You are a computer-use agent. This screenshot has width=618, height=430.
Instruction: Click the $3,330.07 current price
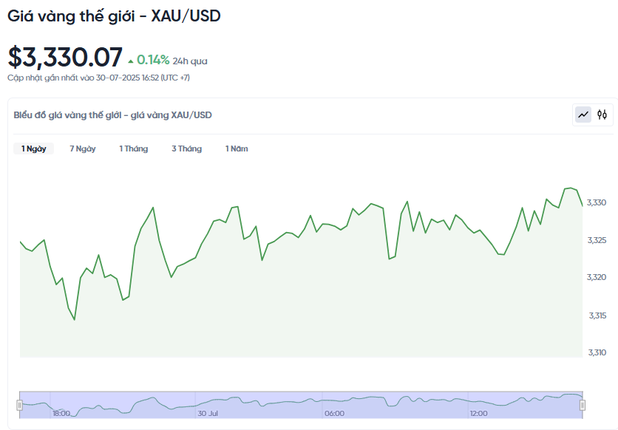65,58
